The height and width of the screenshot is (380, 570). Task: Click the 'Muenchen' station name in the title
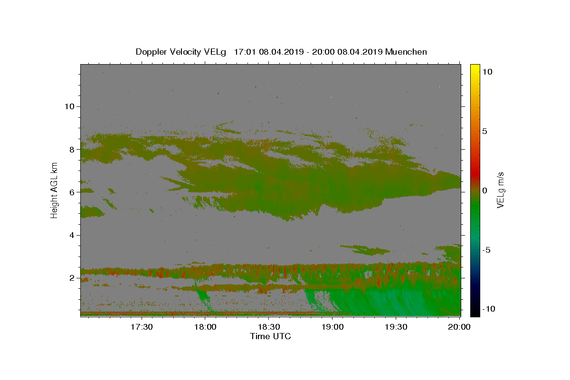click(407, 52)
